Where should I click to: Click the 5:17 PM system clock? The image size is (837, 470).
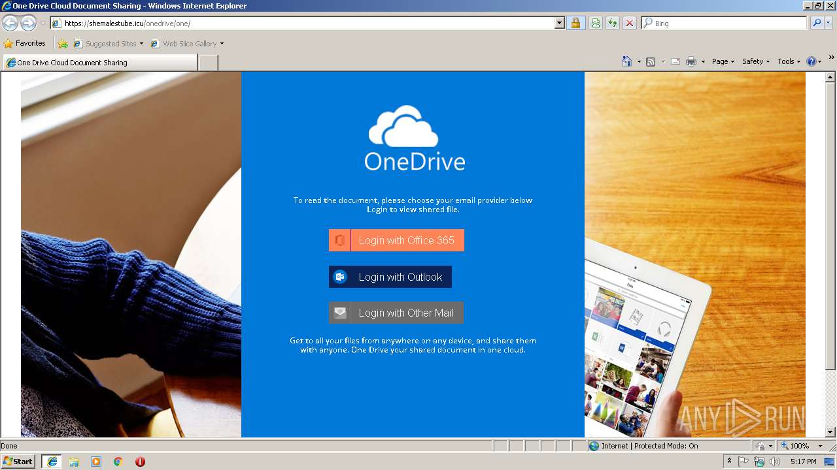pyautogui.click(x=803, y=462)
